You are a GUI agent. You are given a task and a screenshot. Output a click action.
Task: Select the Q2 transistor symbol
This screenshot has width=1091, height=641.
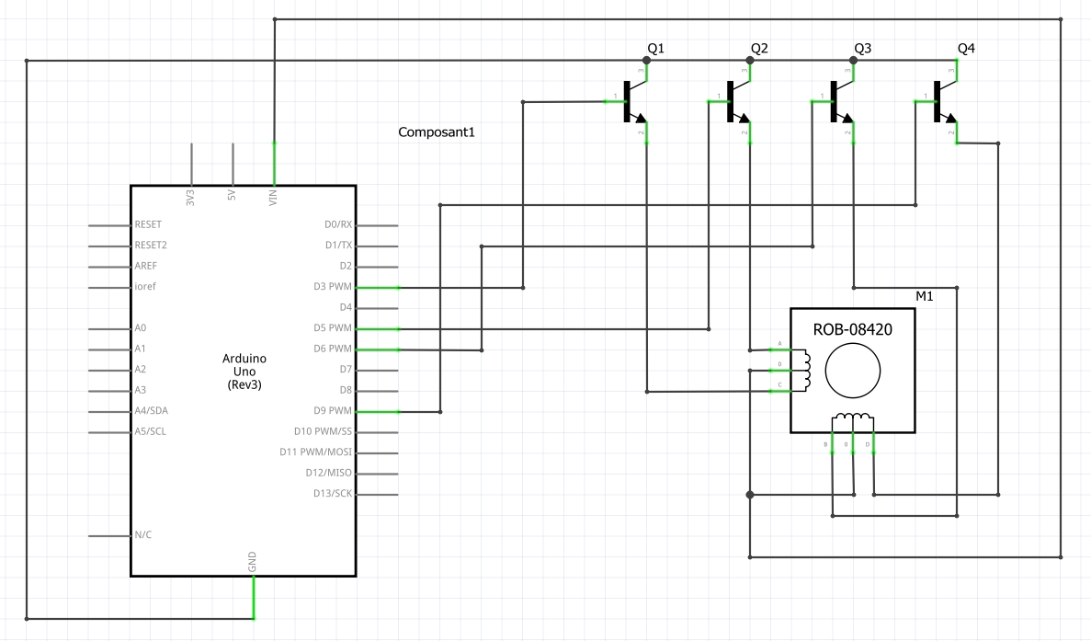coord(734,101)
